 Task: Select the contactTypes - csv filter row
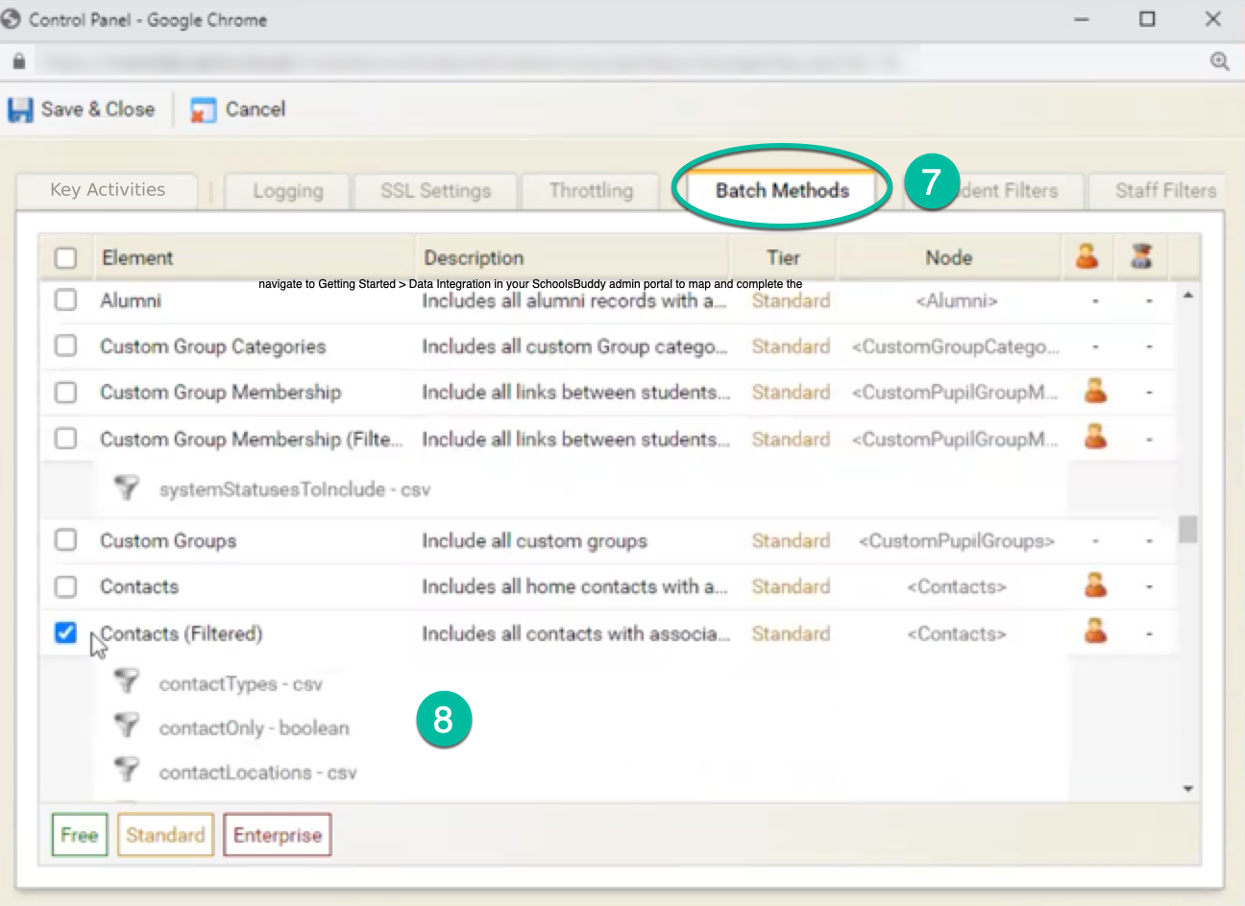(241, 684)
